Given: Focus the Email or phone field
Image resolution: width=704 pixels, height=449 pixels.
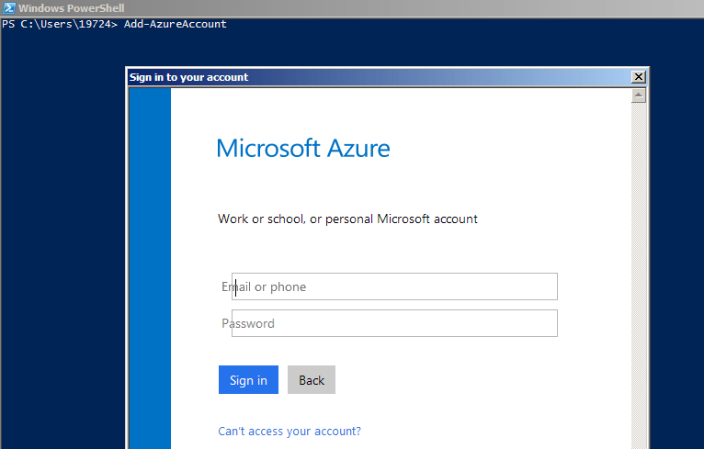Looking at the screenshot, I should tap(394, 286).
